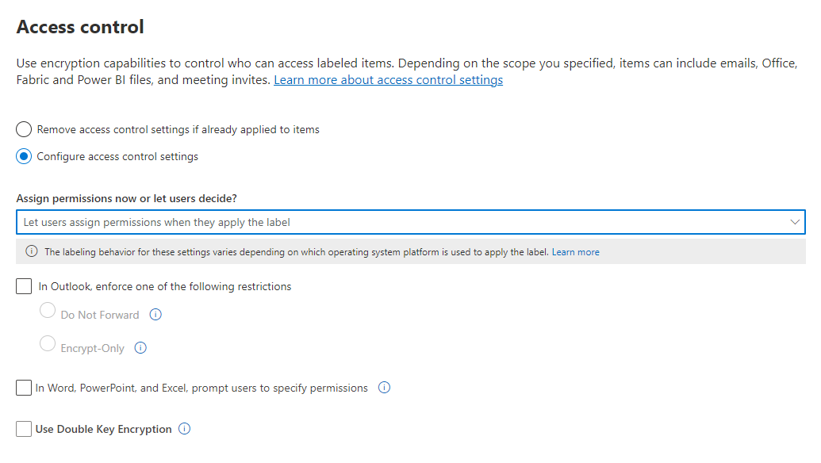
Task: Open the Let users assign permissions combo box
Action: [x=397, y=222]
